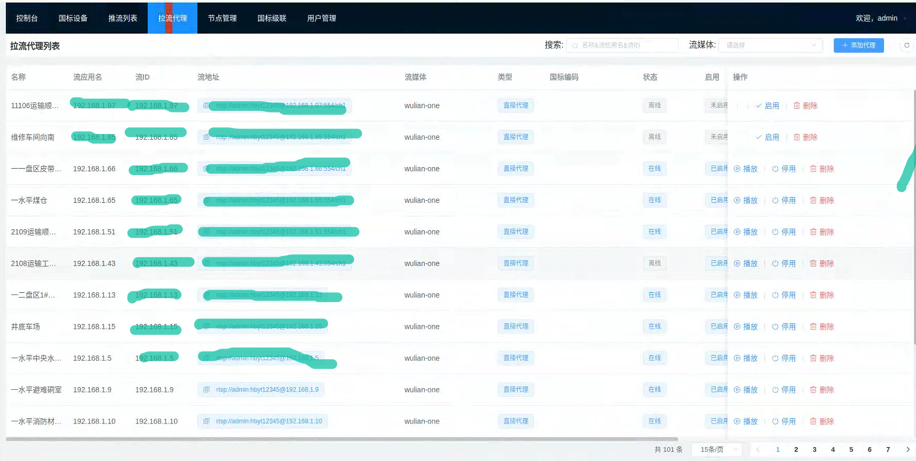
Task: Play the 一水平煤仓 stream
Action: click(x=746, y=200)
